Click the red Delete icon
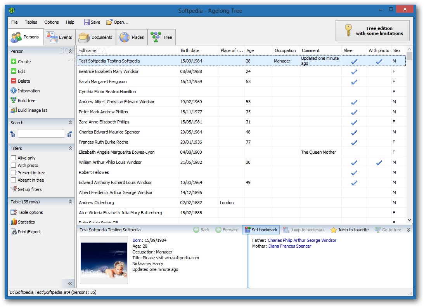Screen dimensions: 424x307 pos(14,81)
